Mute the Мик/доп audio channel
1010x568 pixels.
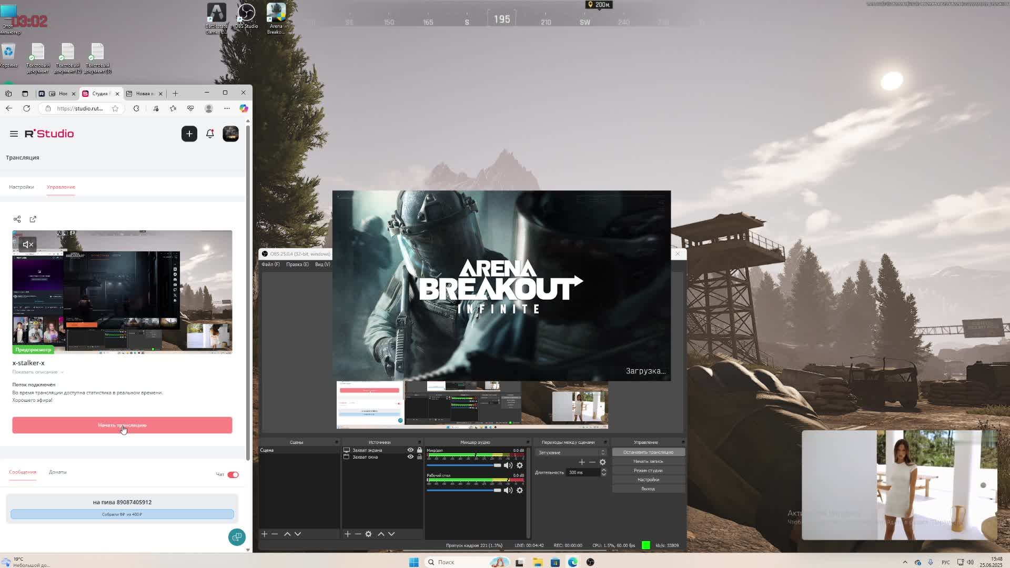[x=508, y=465]
